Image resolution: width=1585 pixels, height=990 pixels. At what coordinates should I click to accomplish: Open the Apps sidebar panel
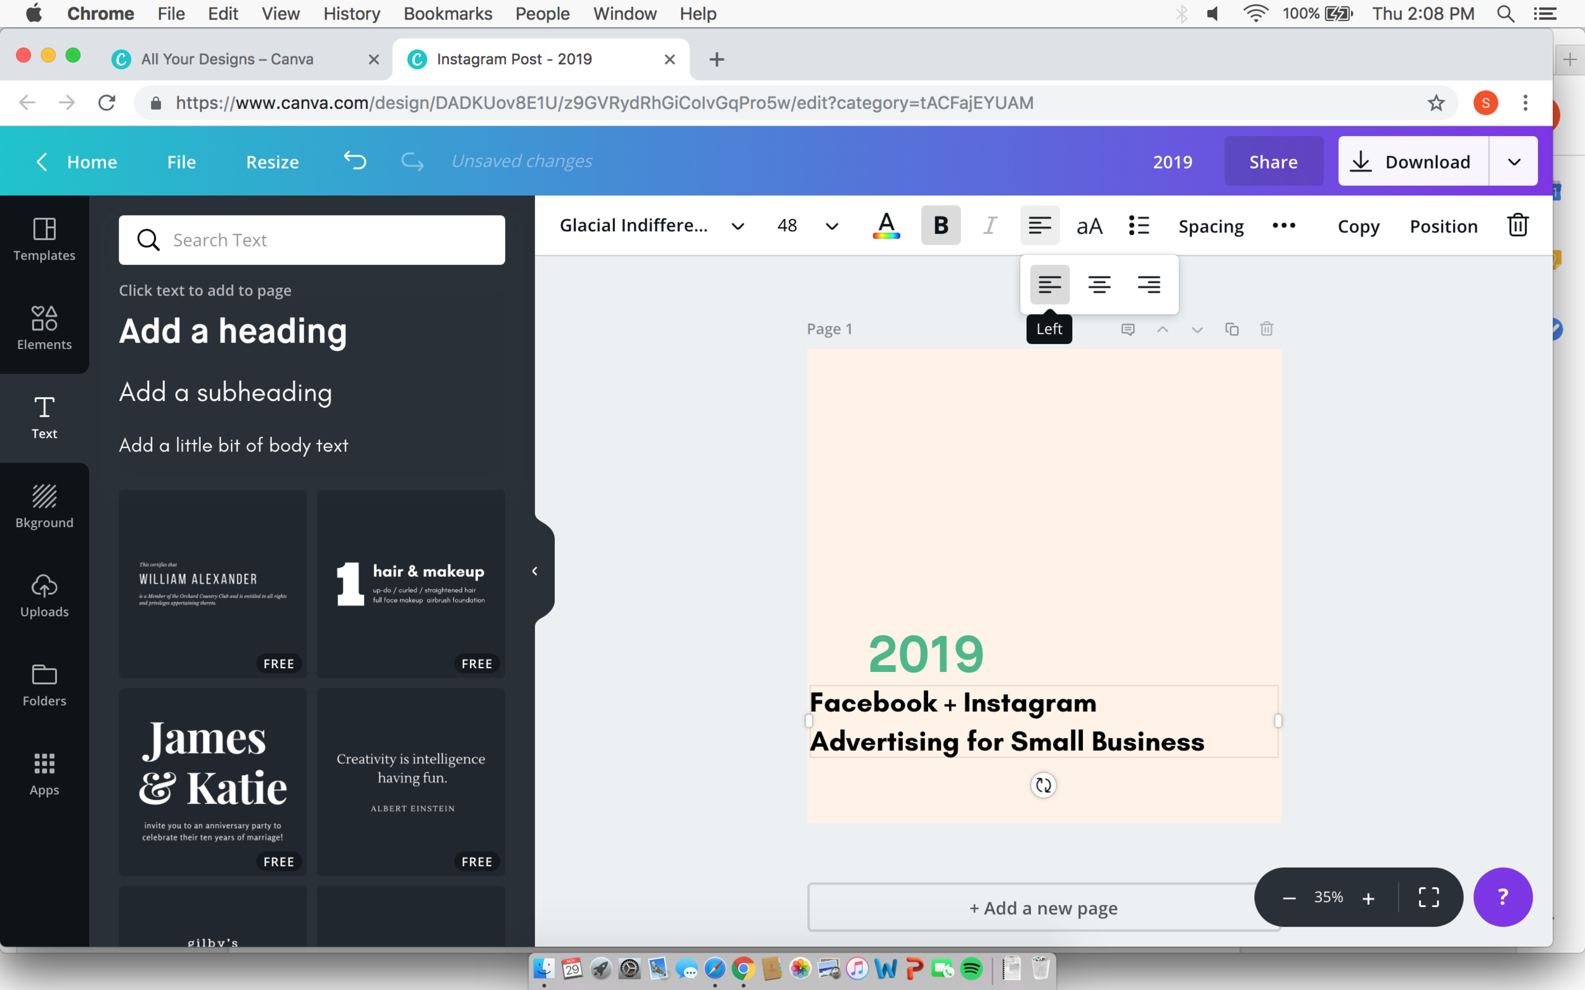click(44, 773)
